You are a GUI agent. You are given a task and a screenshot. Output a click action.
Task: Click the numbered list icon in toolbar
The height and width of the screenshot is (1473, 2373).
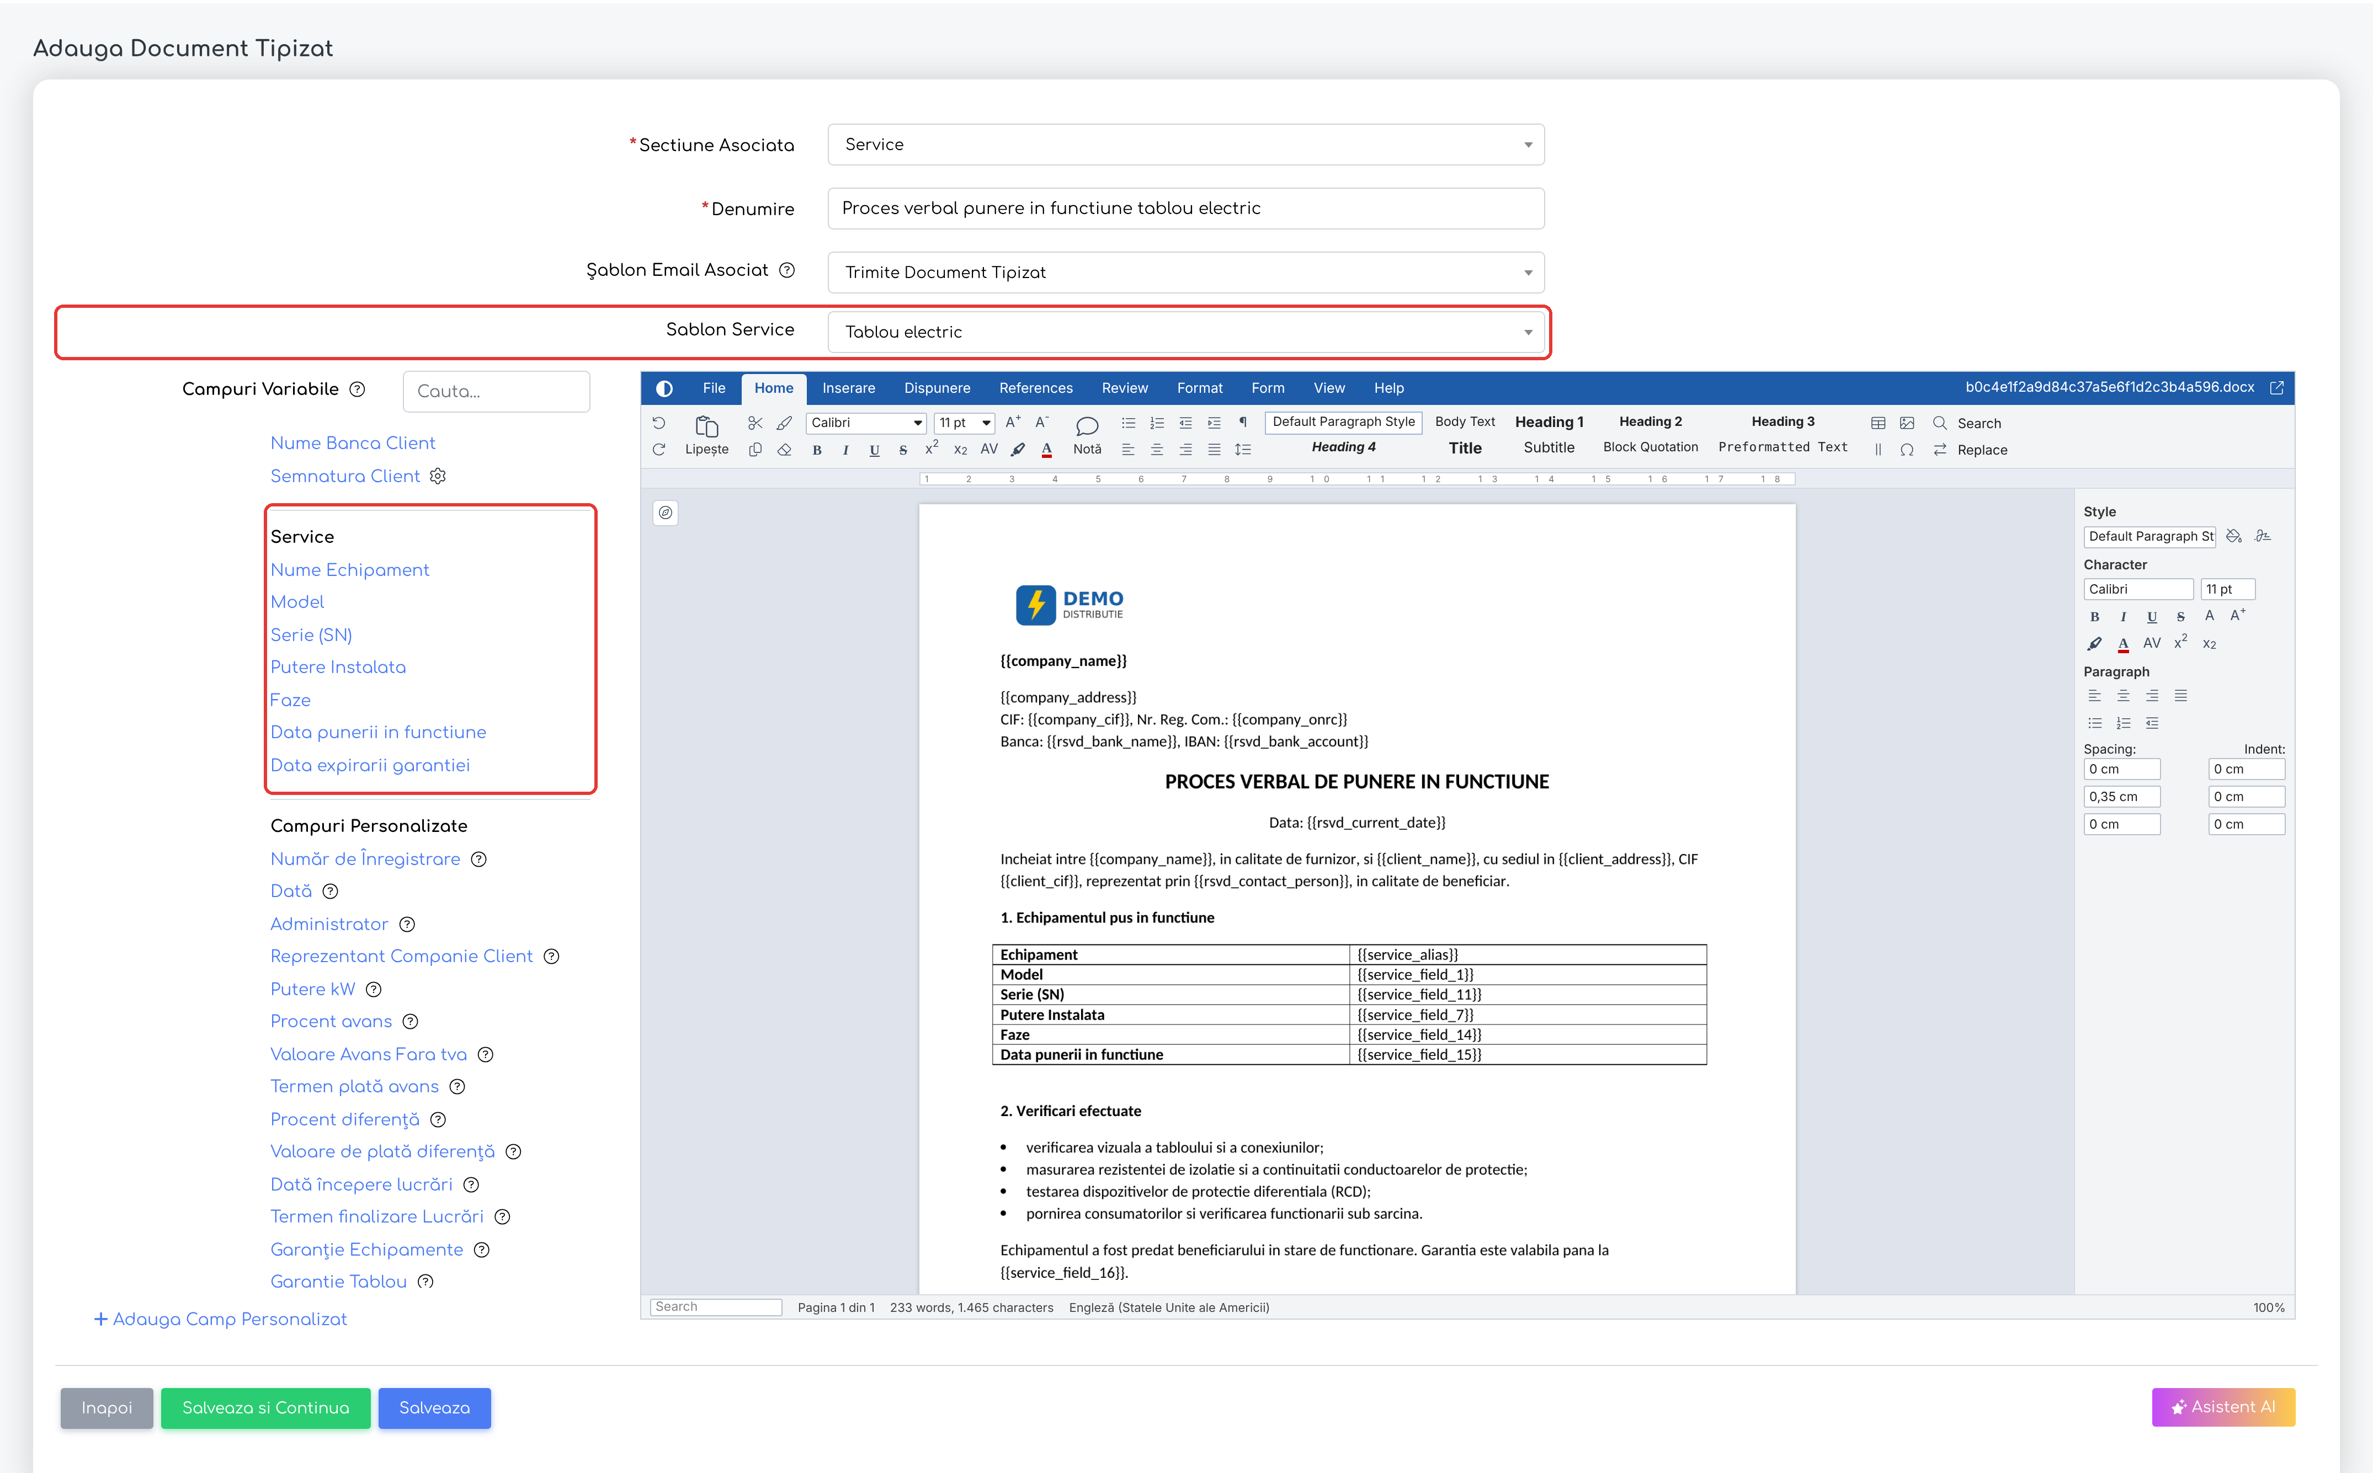(1157, 423)
